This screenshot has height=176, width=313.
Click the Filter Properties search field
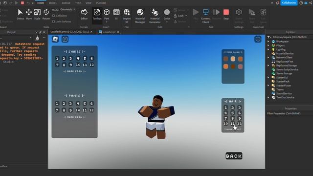[x=290, y=113]
